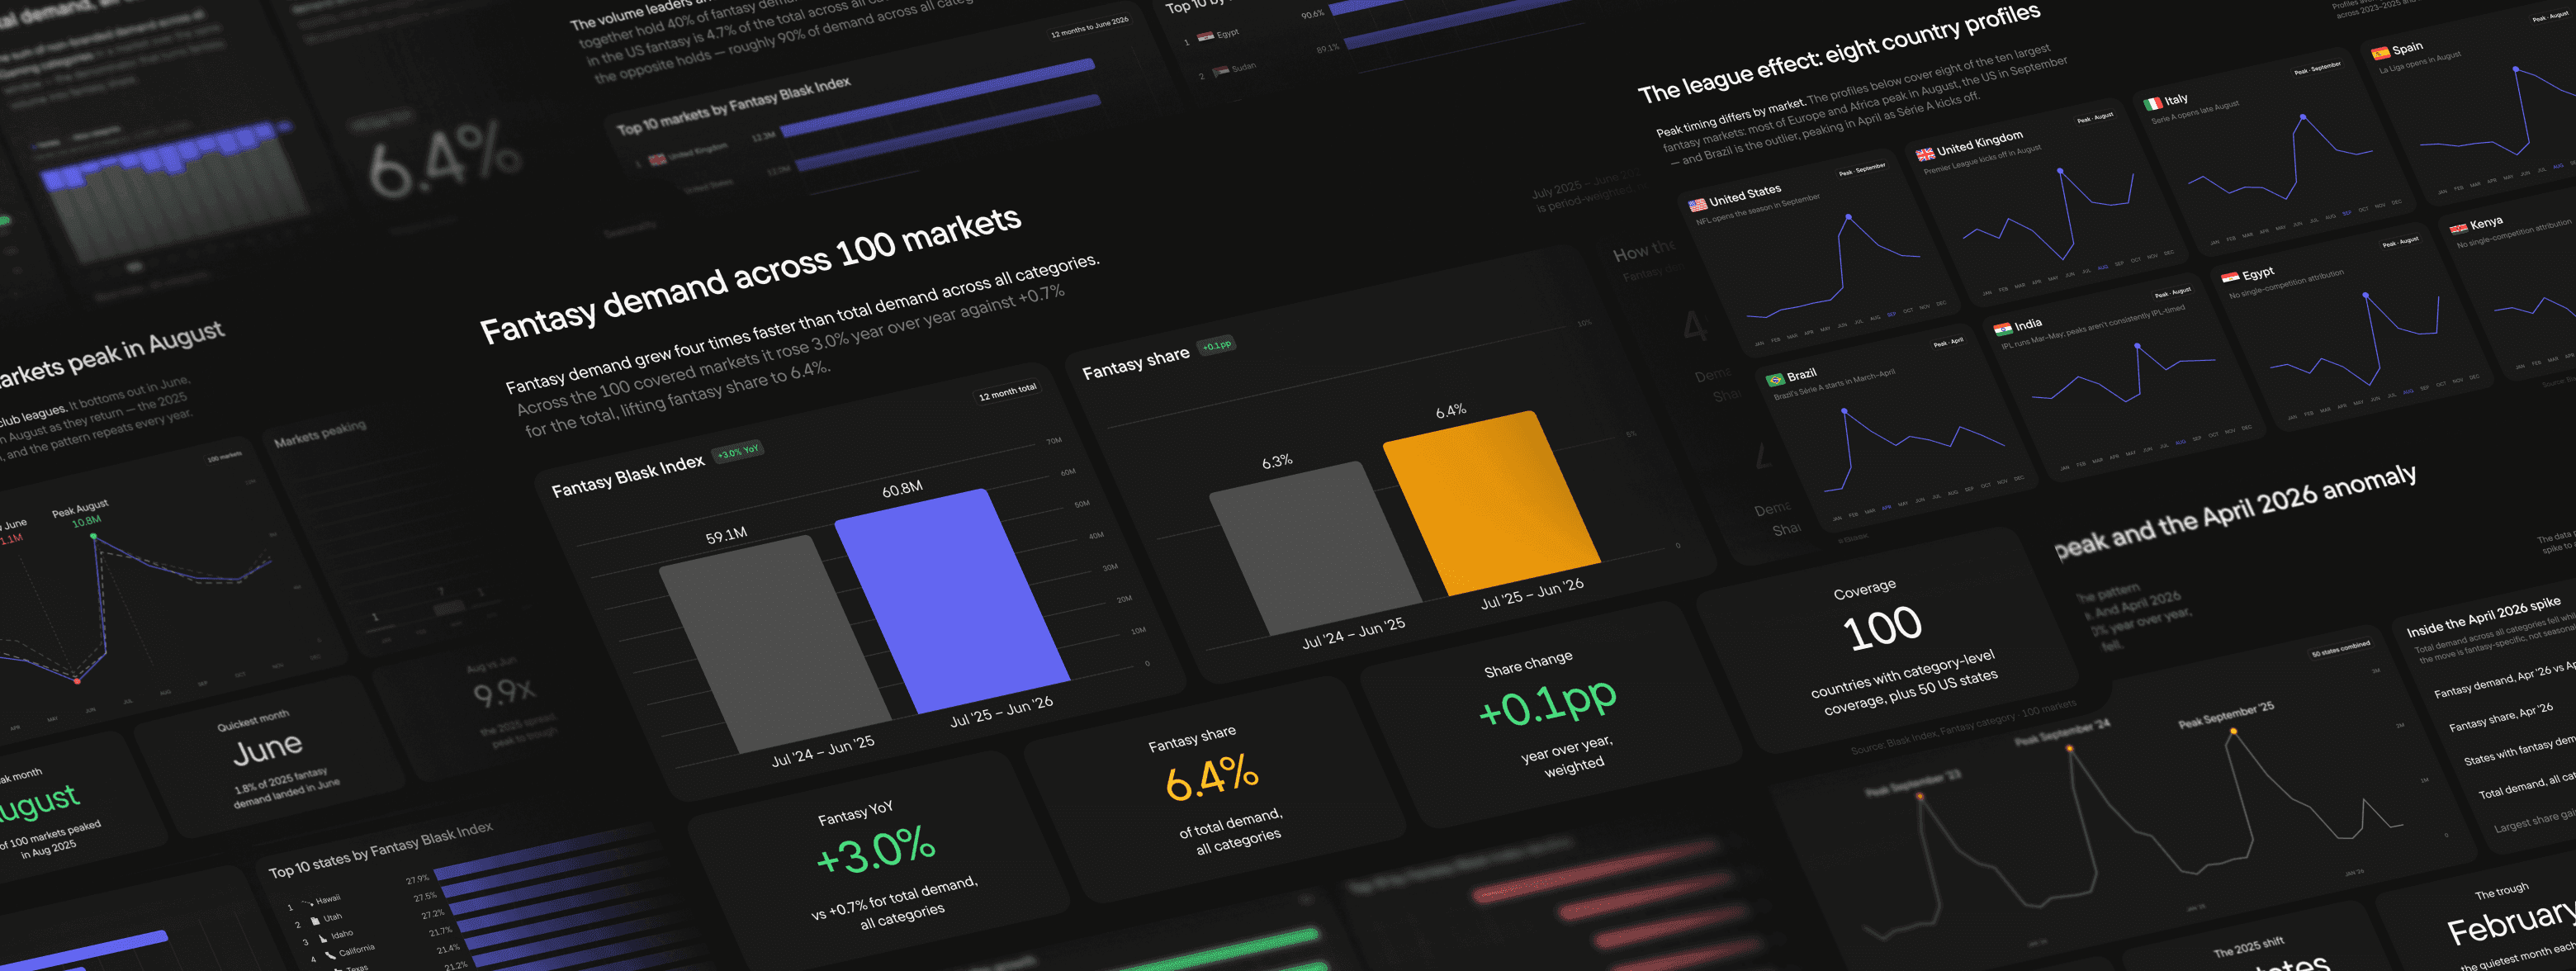Click 'Peak · August' badge on India card

click(x=2172, y=293)
